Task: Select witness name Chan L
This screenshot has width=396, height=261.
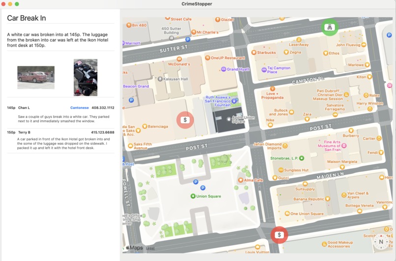Action: pos(24,107)
